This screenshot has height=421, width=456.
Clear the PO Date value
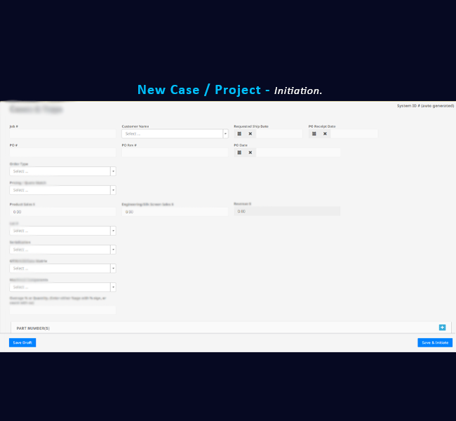point(250,152)
